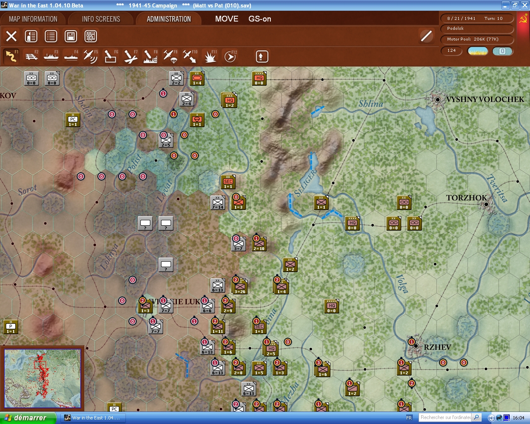Open the order of battle icon
530x424 pixels.
click(x=31, y=36)
